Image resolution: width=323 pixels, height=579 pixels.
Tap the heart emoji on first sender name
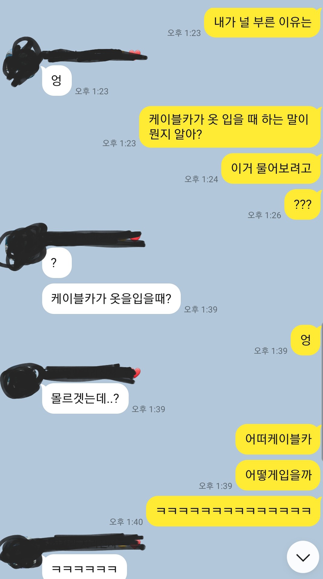(135, 53)
